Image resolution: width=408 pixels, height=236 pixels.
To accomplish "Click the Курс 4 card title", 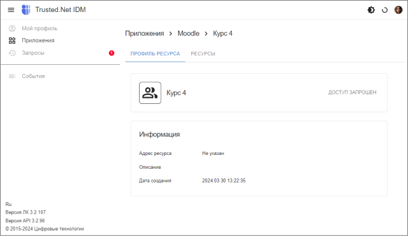I will [176, 93].
